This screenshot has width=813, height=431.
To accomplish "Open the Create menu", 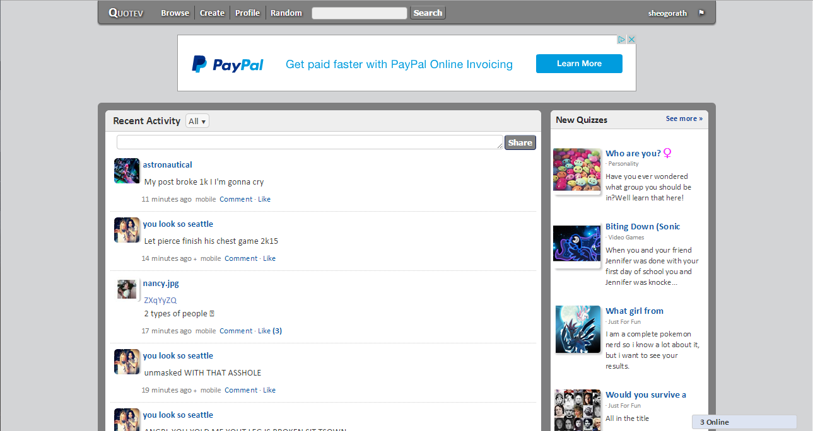I will [x=212, y=13].
